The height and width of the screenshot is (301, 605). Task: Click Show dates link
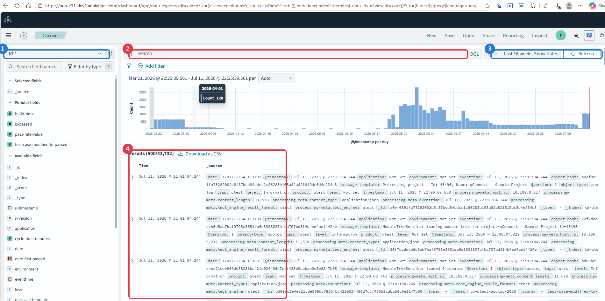(546, 54)
